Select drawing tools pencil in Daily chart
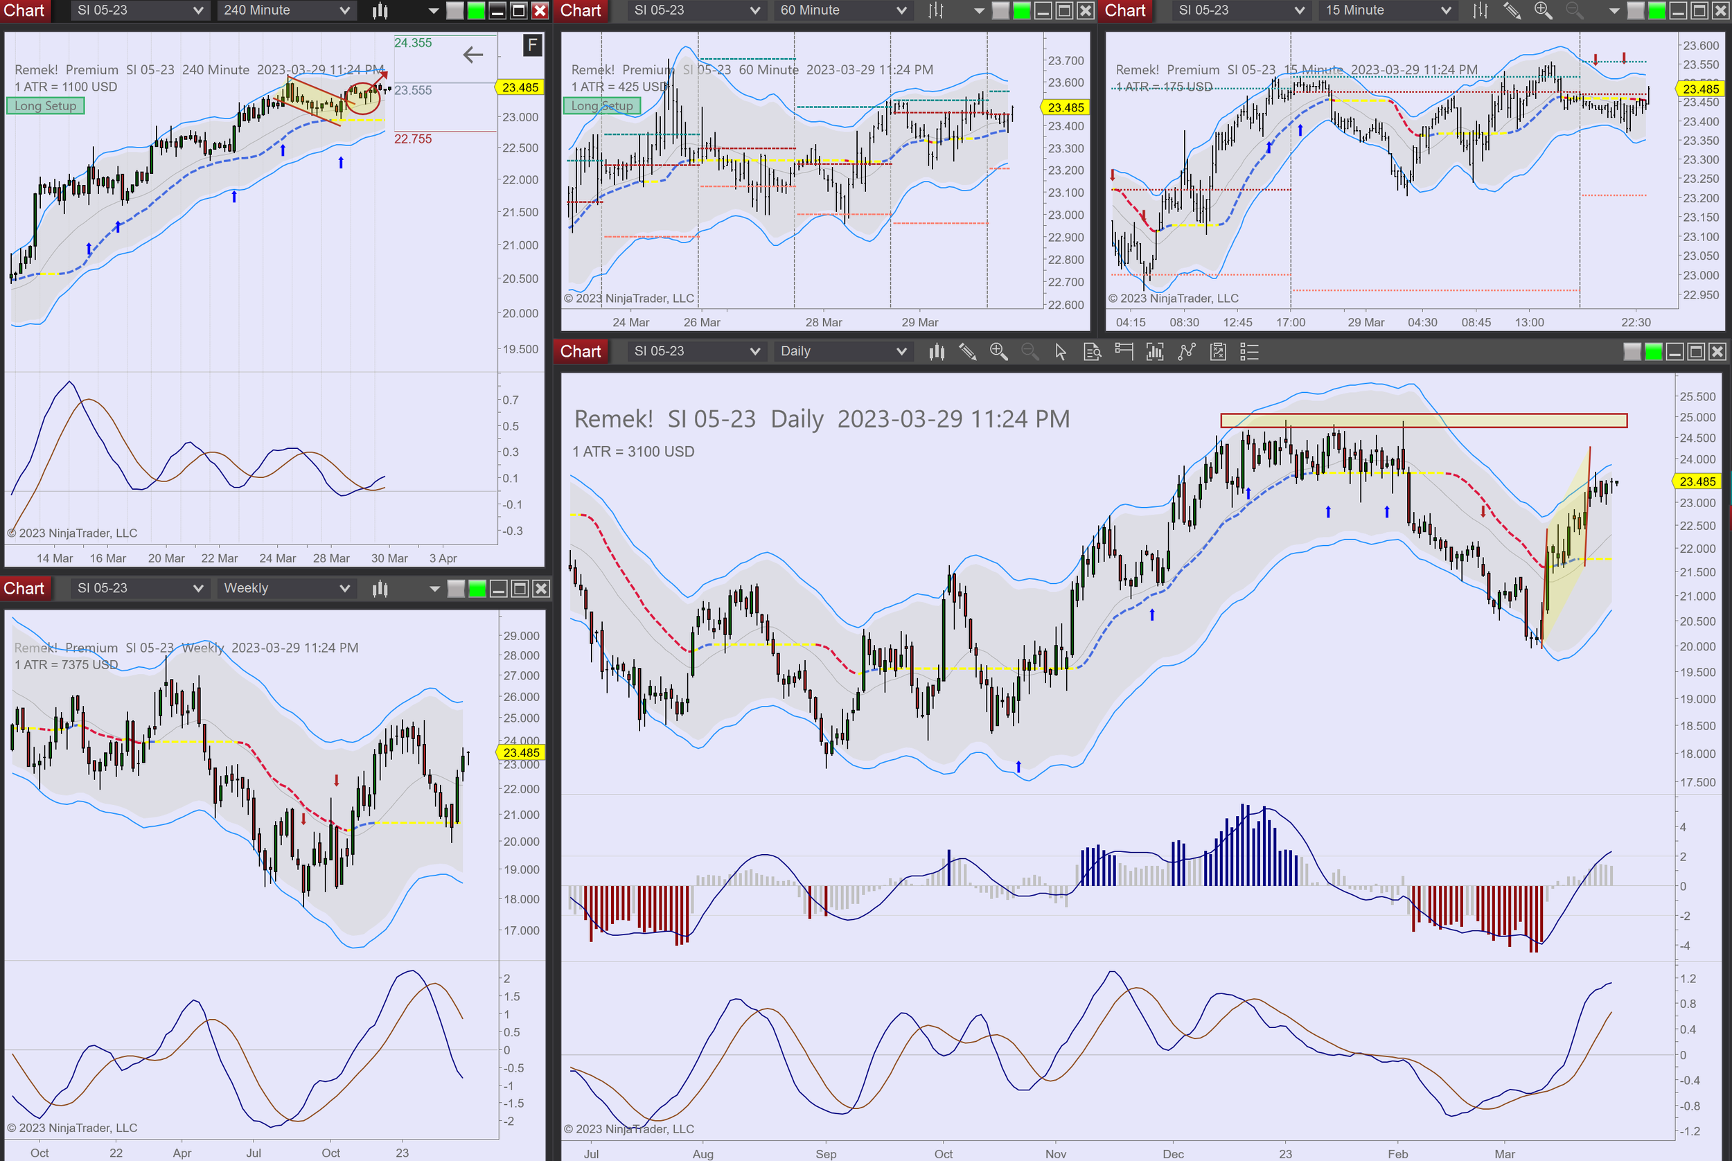 point(967,352)
